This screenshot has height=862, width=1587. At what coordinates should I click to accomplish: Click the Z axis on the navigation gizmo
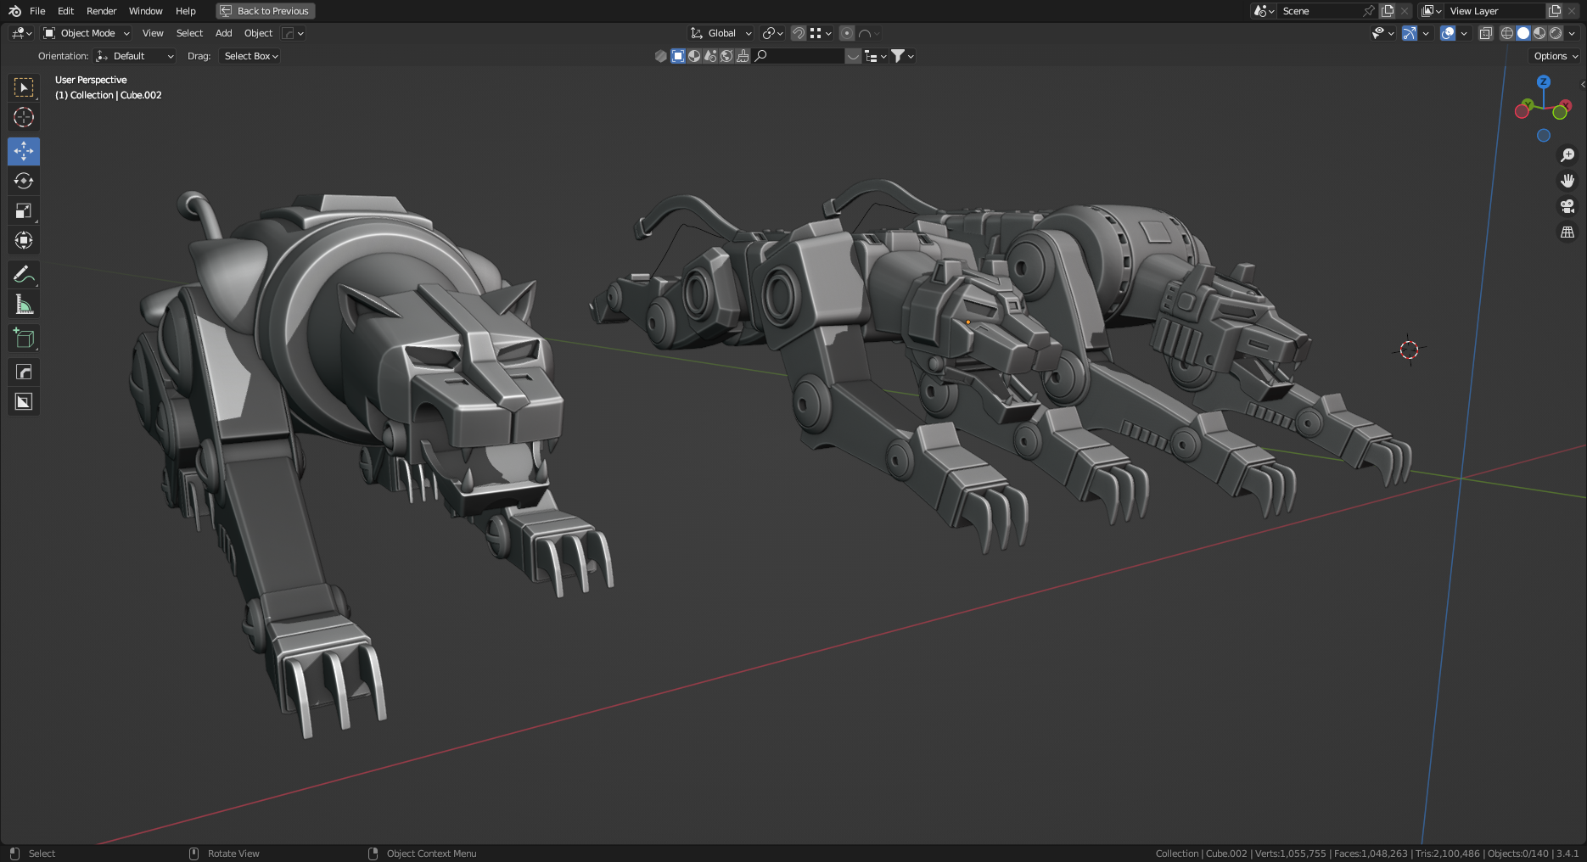(x=1544, y=82)
